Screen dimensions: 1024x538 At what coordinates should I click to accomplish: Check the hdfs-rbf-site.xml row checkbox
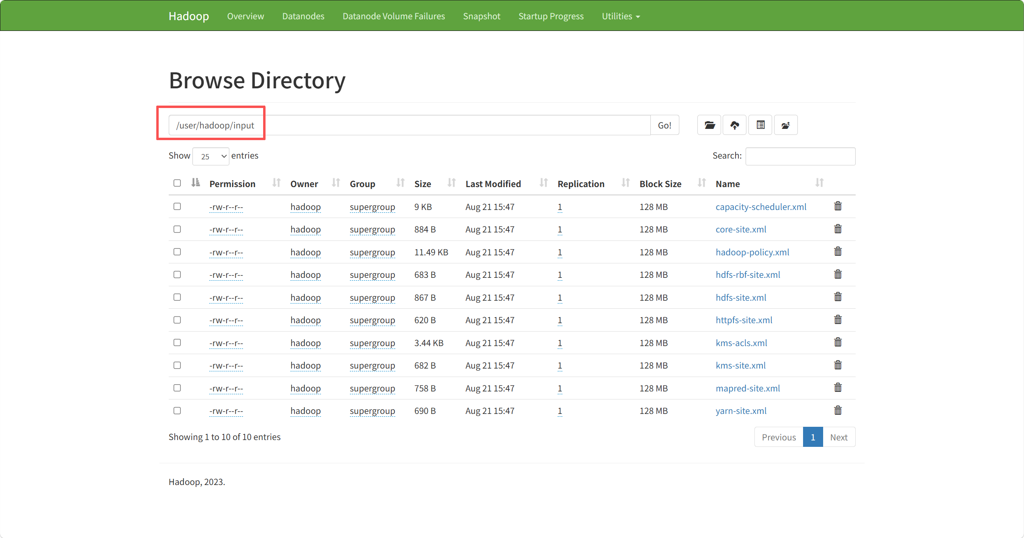[177, 275]
